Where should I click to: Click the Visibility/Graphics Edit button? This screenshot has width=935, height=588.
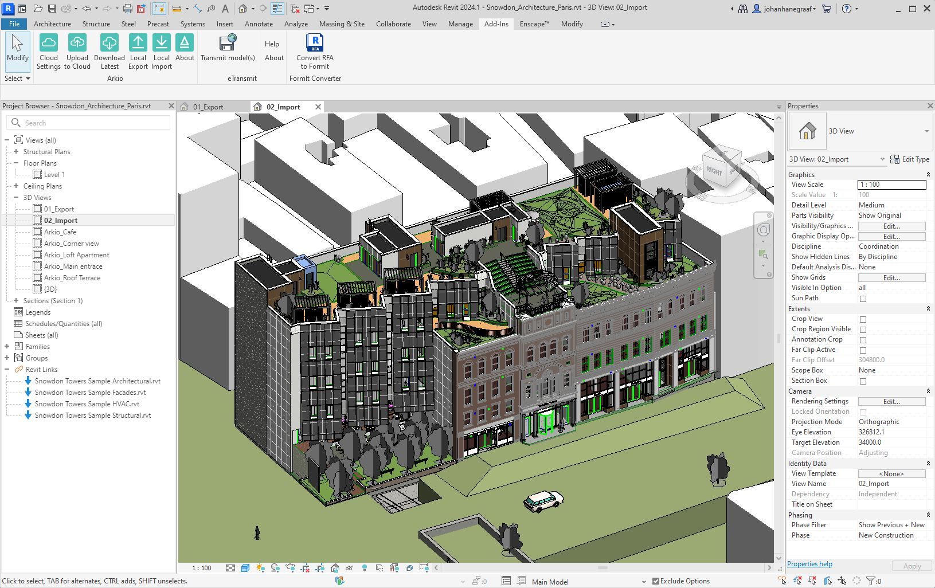coord(891,226)
